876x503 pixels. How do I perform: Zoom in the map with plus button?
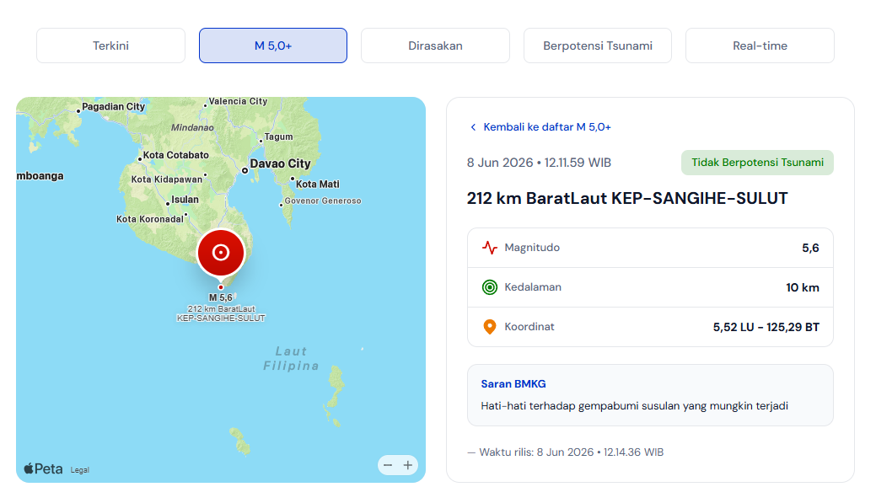tap(408, 465)
